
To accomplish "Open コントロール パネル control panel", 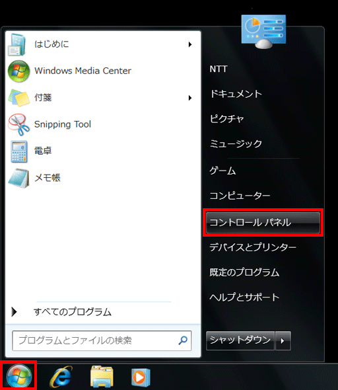I will pyautogui.click(x=263, y=223).
